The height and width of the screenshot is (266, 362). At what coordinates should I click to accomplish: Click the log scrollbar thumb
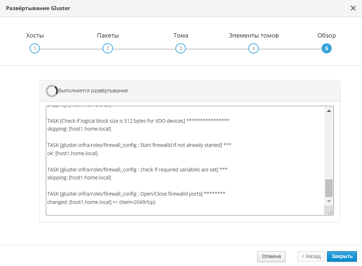[329, 188]
